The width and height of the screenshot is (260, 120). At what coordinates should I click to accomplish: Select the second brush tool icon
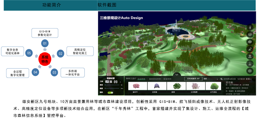[x=111, y=82]
